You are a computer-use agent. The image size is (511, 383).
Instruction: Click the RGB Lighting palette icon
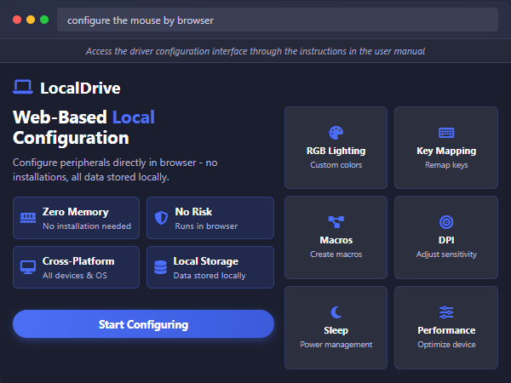[x=336, y=132]
